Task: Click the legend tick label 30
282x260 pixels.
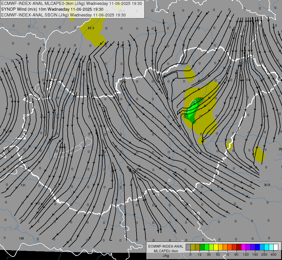Action: click(209, 255)
